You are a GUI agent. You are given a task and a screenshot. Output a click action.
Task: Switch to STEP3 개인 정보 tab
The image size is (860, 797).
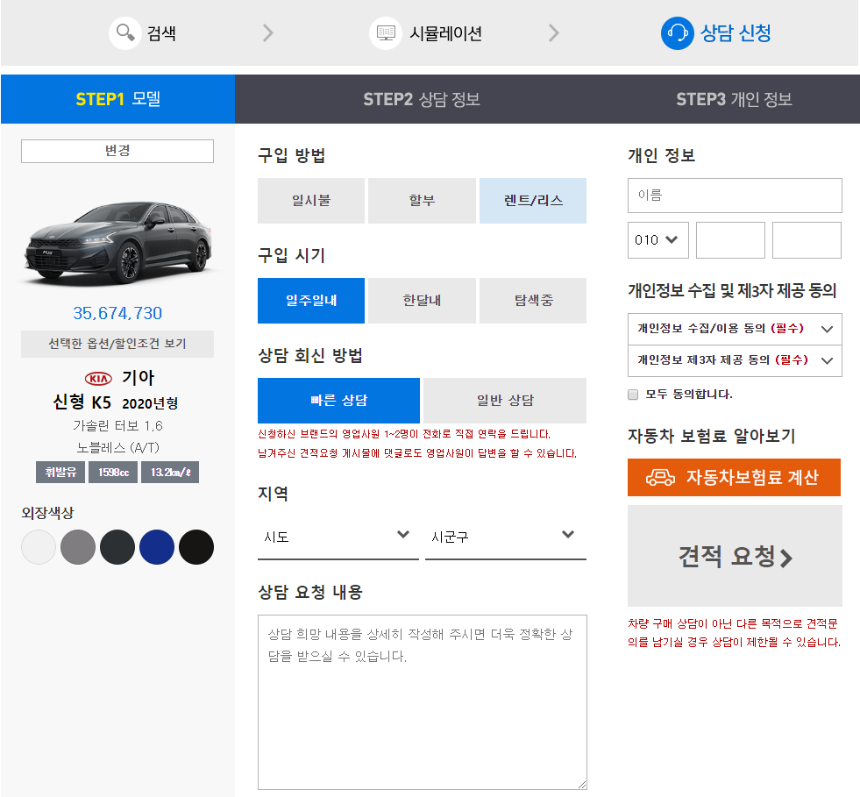point(734,99)
